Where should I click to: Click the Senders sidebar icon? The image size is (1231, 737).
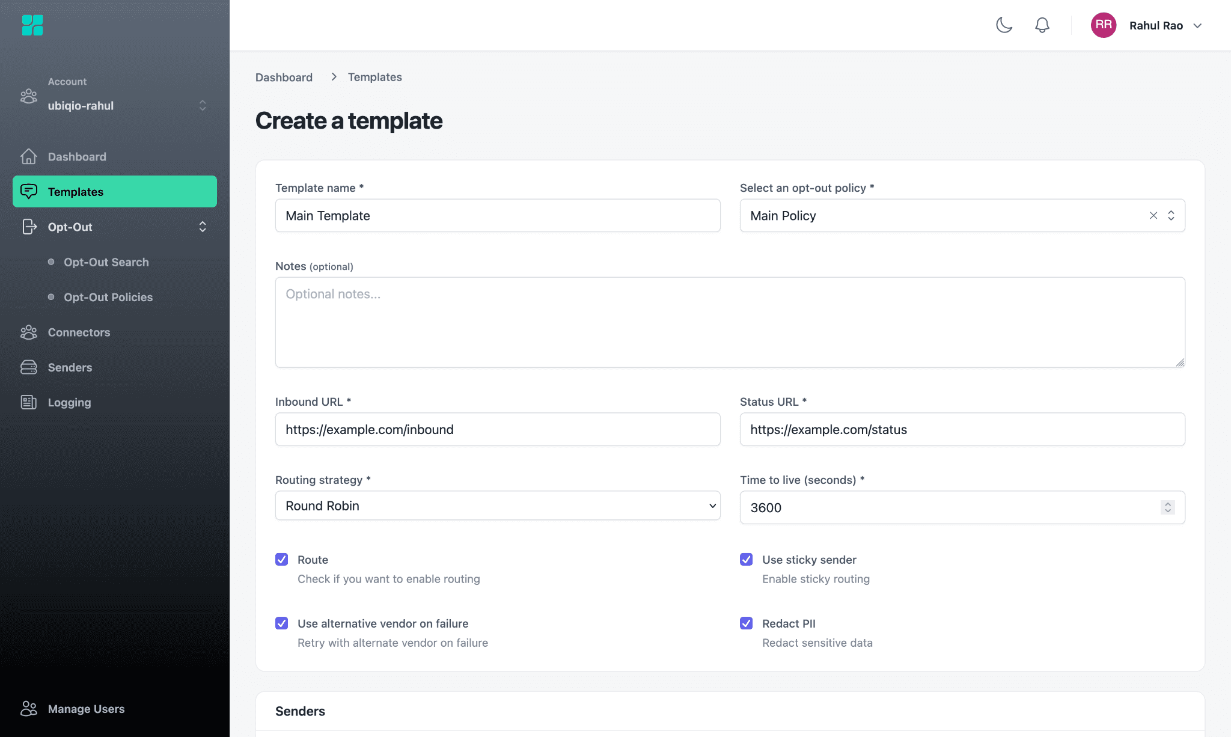(x=28, y=367)
